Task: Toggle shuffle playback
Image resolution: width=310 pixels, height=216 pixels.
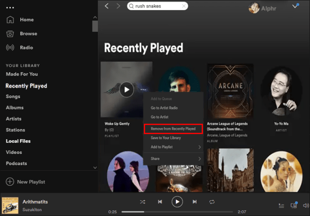Action: (142, 202)
